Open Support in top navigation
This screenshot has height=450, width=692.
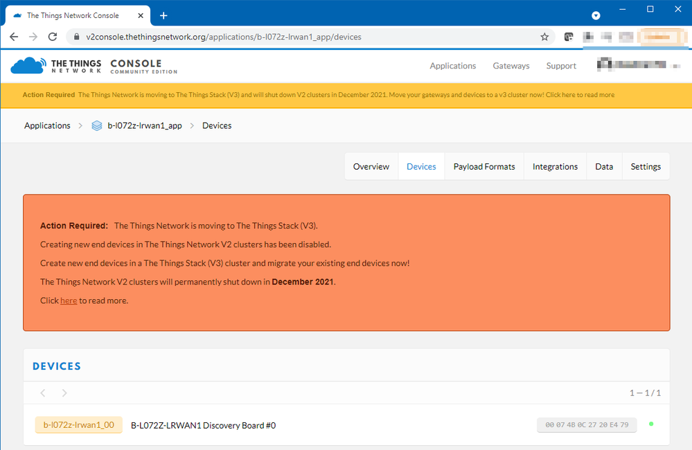(561, 66)
